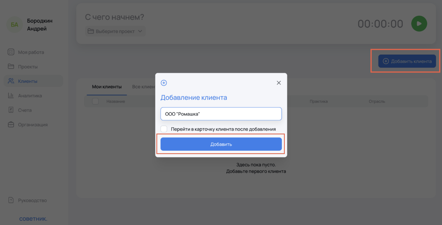Image resolution: width=442 pixels, height=225 pixels.
Task: Expand the Выберите проект dropdown
Action: (x=115, y=31)
